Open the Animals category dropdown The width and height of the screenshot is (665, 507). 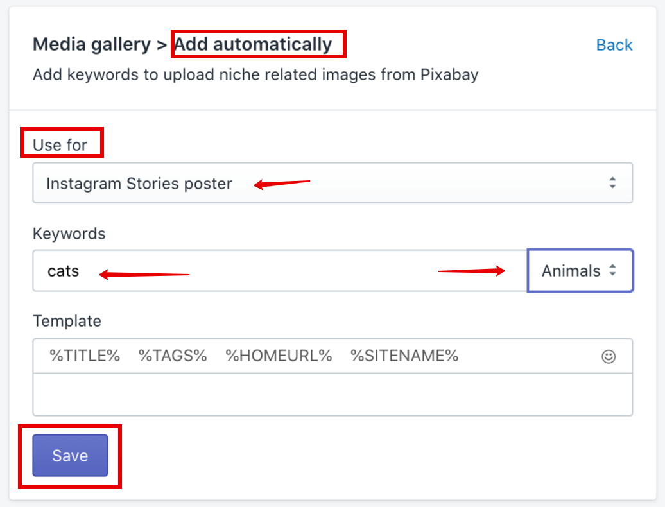pos(580,270)
